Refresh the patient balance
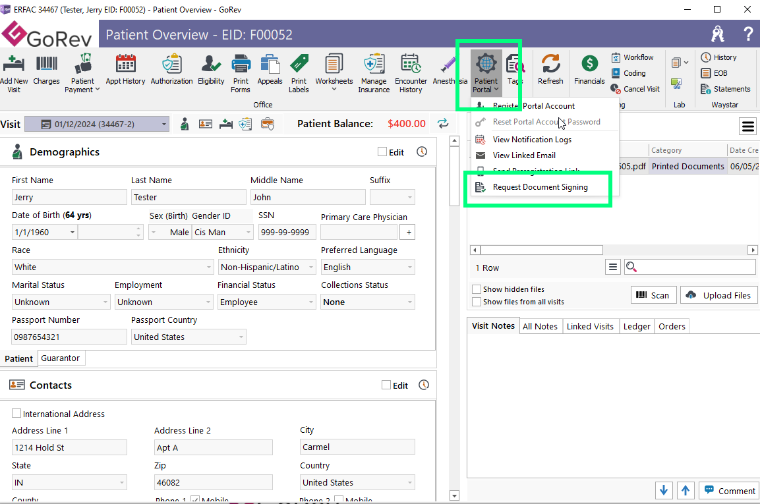760x504 pixels. (443, 124)
